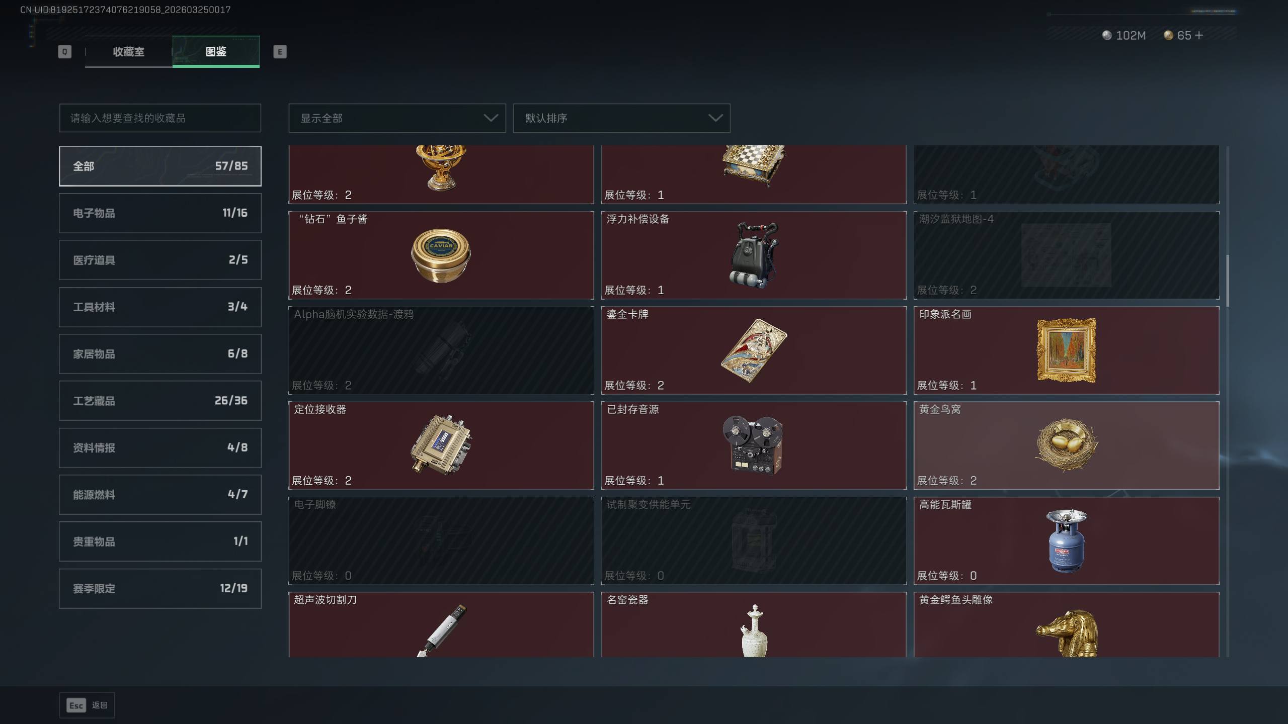Click the 高能瓦斯罐 gas canister icon

tap(1066, 540)
